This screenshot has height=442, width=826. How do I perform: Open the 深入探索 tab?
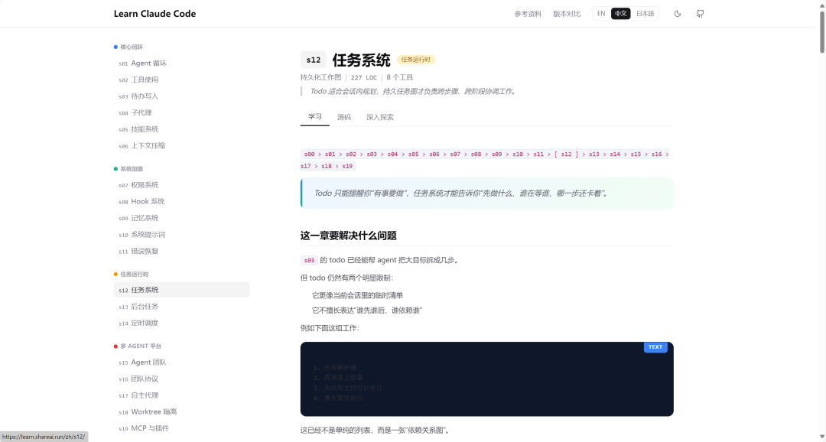click(379, 116)
